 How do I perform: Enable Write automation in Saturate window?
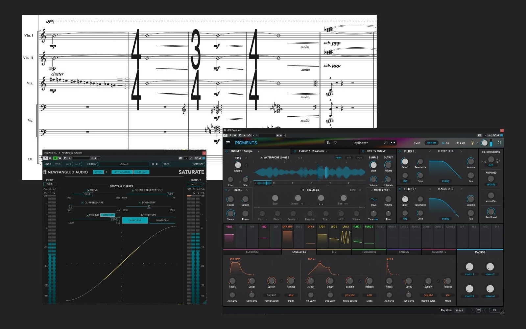(x=60, y=158)
